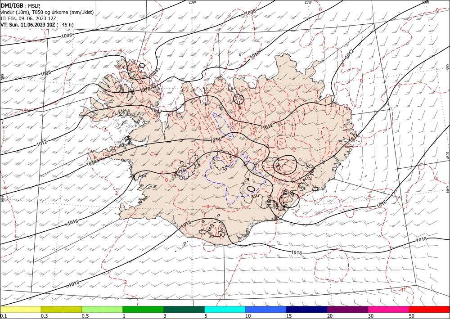
Task: Select the light green 0.5–1 legend swatch
Action: pos(102,310)
